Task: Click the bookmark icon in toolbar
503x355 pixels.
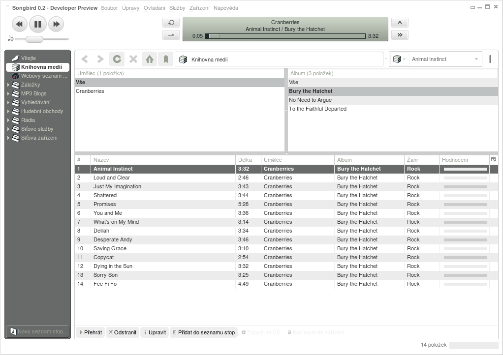Action: coord(165,59)
